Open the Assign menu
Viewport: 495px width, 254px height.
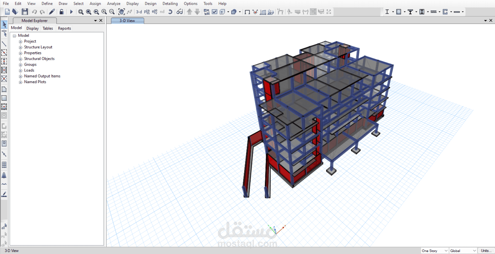tap(95, 4)
